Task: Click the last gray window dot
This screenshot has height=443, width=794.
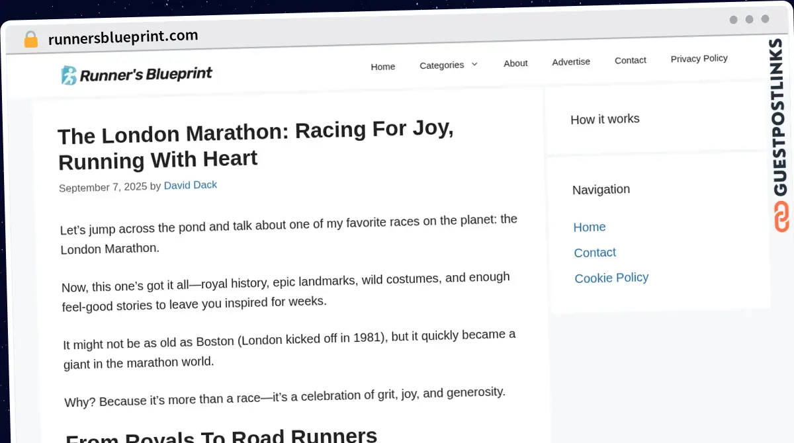Action: click(765, 20)
